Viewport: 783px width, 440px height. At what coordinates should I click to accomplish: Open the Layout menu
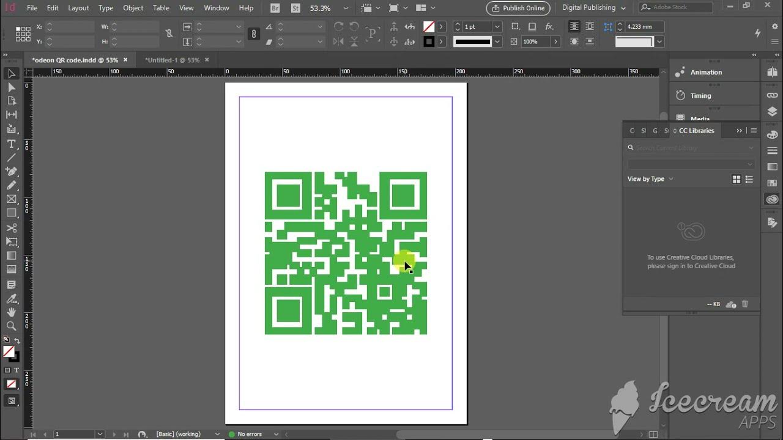[x=78, y=8]
